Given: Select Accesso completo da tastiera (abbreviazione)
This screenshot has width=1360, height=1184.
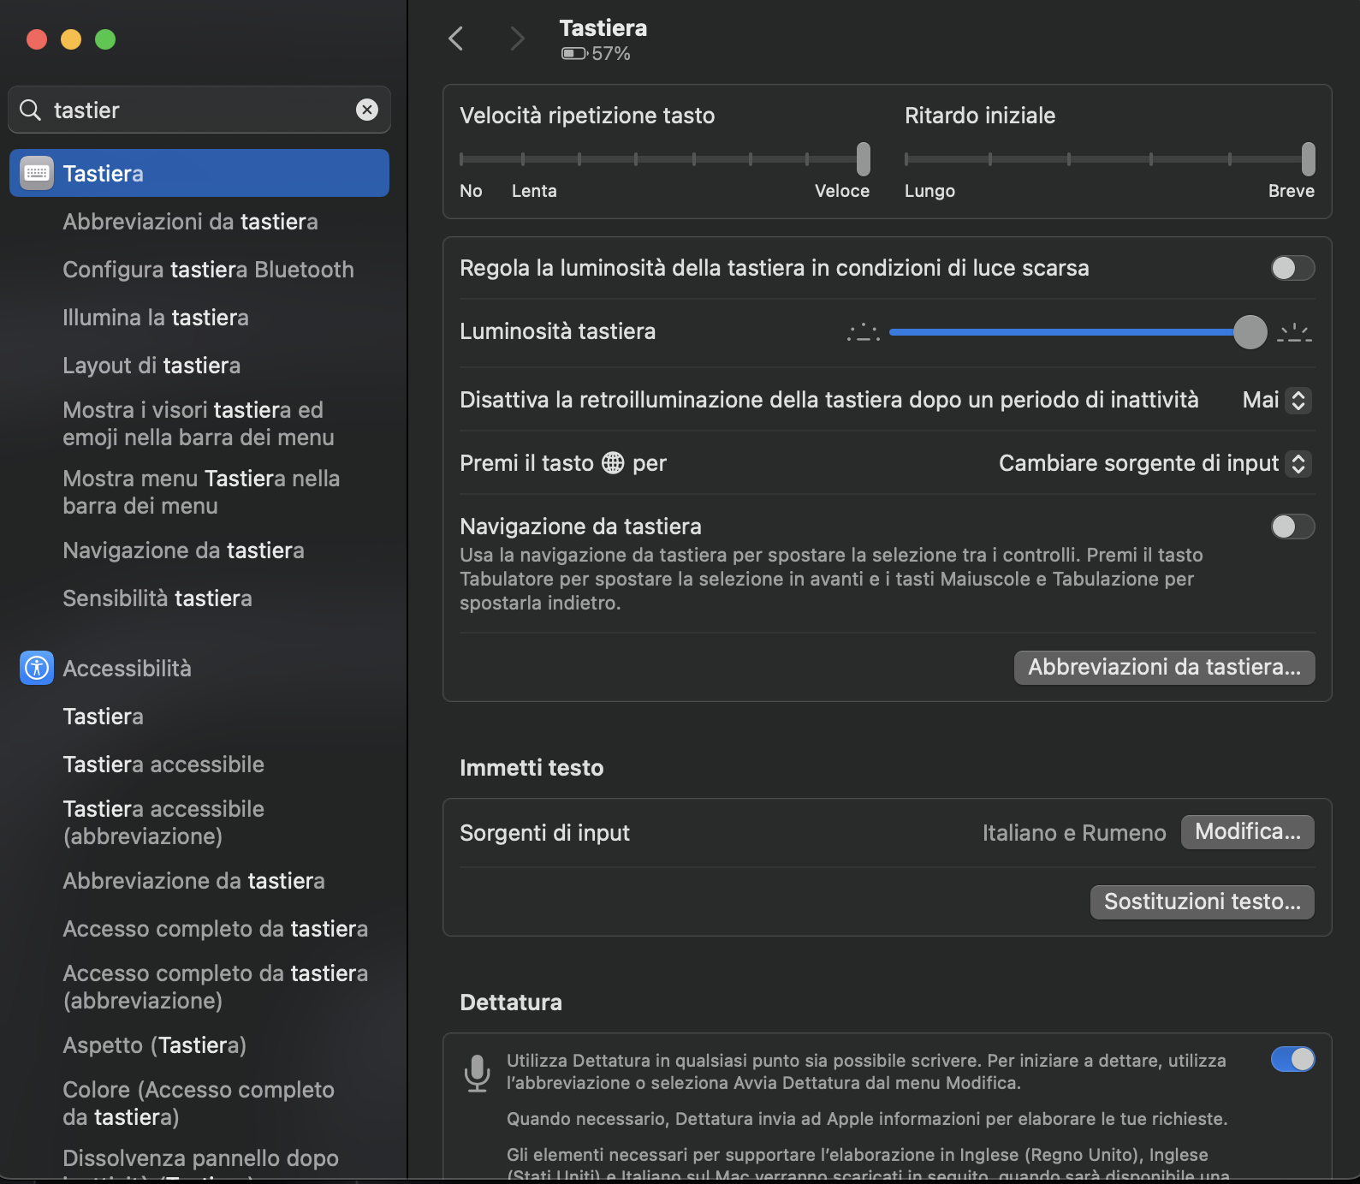Looking at the screenshot, I should coord(215,987).
